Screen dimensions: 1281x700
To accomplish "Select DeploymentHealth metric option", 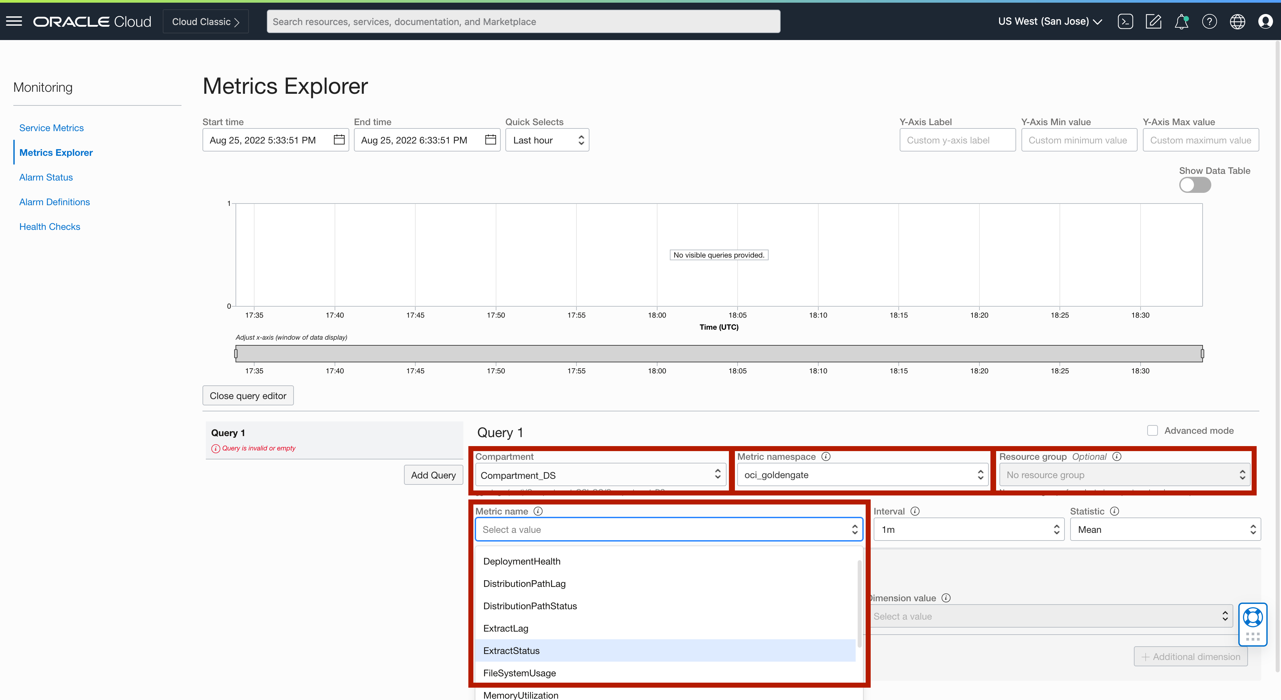I will tap(522, 561).
